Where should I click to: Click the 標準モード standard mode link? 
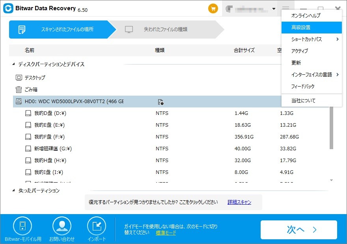tap(166, 233)
